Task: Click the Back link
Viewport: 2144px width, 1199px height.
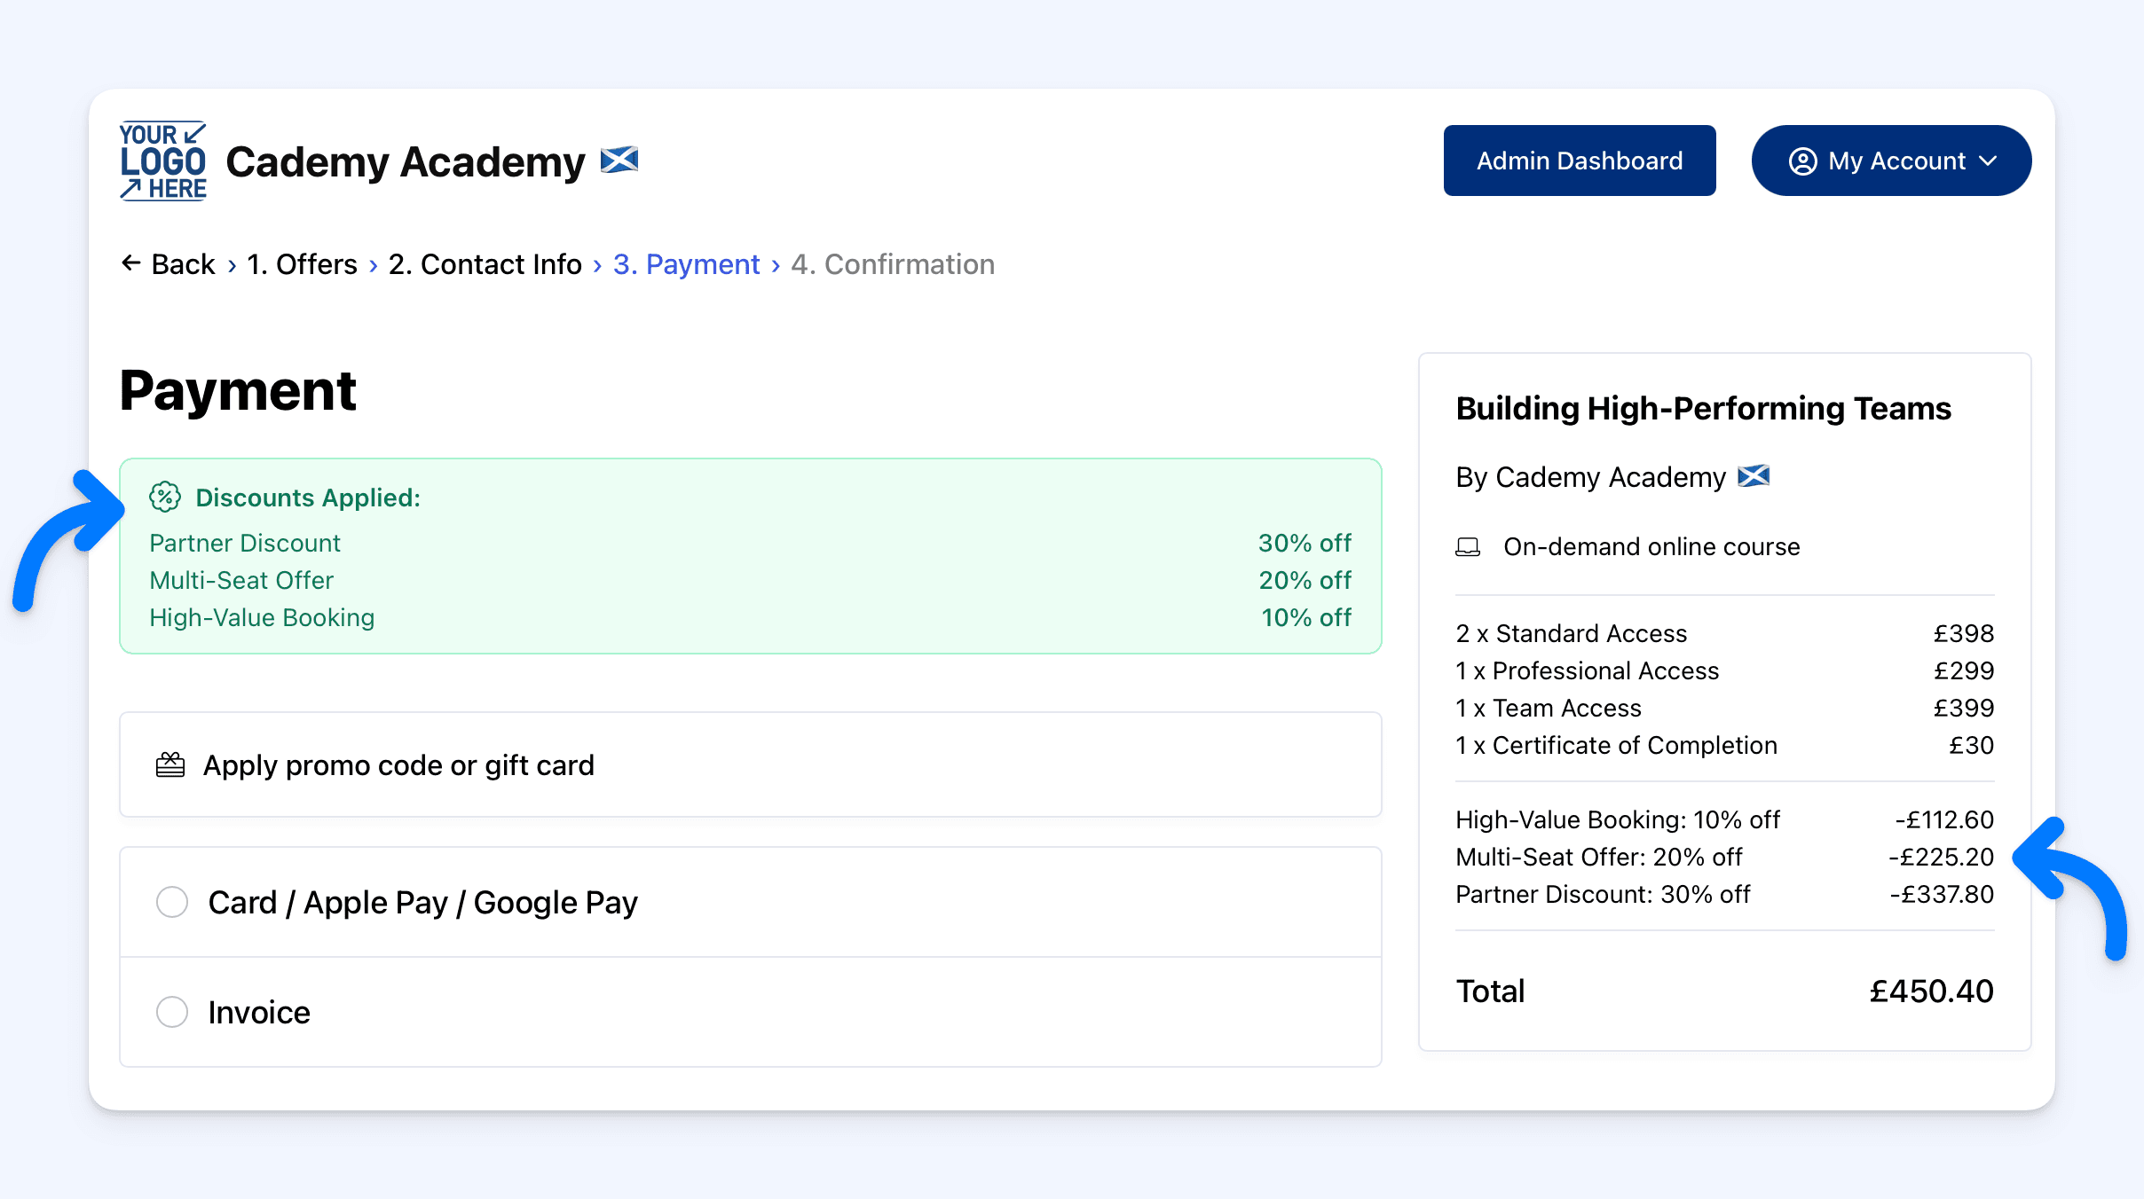Action: coord(183,264)
